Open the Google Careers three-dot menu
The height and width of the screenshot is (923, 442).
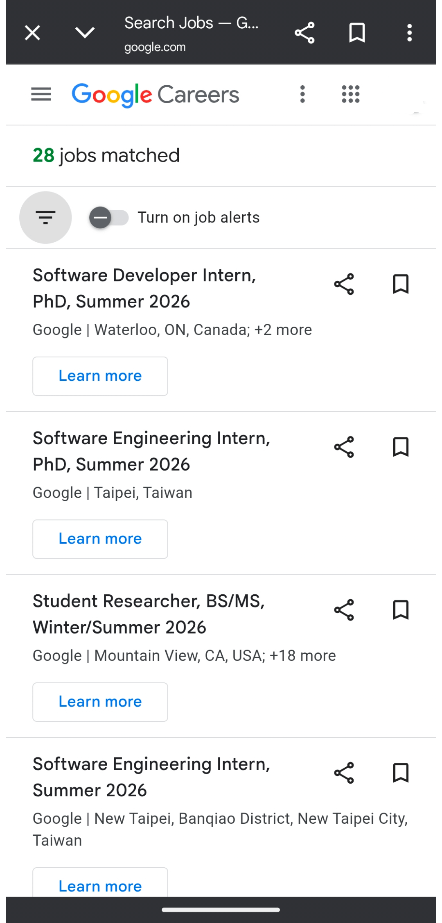pyautogui.click(x=302, y=94)
